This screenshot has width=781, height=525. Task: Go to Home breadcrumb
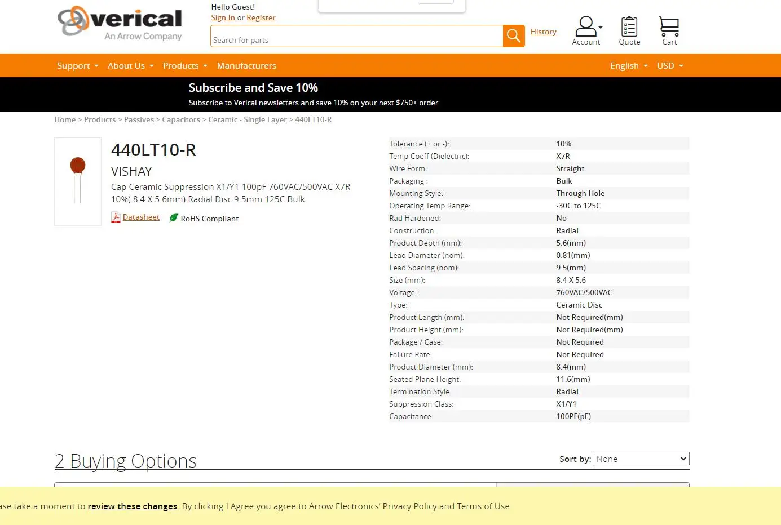65,119
